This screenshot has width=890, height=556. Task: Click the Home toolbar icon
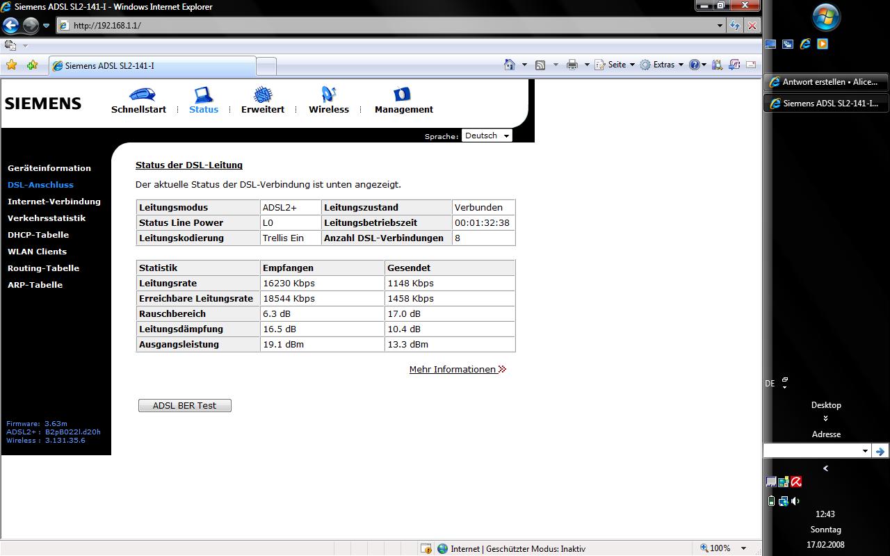(x=510, y=65)
